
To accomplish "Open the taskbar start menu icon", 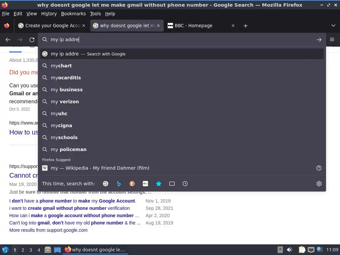I will tap(5, 250).
